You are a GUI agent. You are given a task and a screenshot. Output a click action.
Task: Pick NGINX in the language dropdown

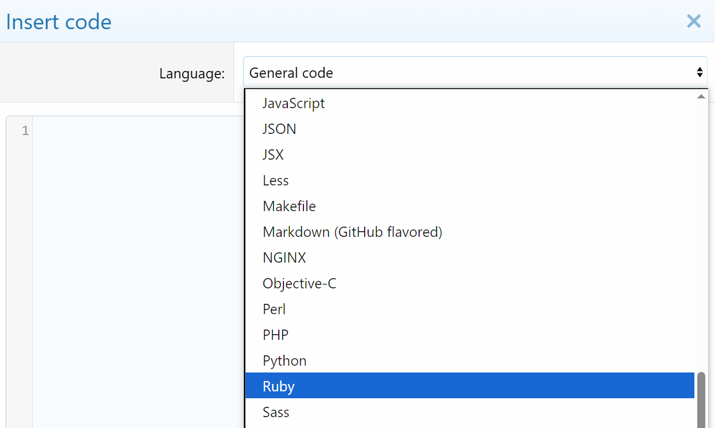click(x=469, y=258)
